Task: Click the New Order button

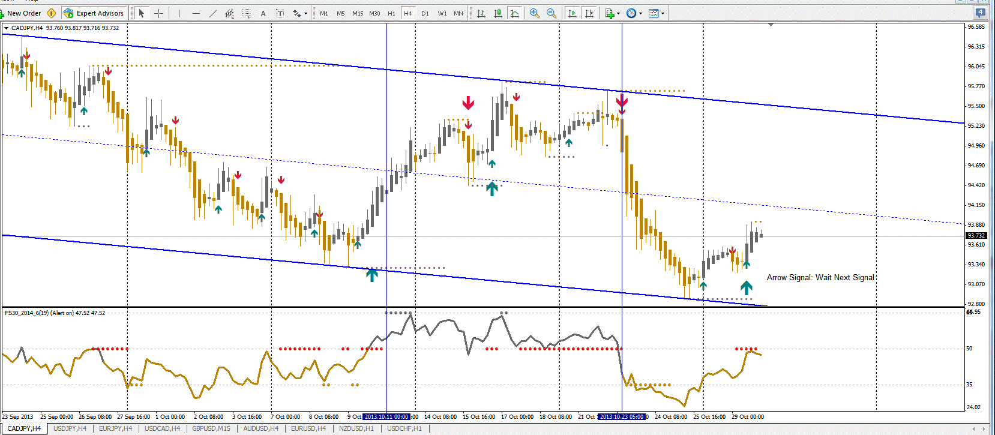Action: tap(24, 13)
